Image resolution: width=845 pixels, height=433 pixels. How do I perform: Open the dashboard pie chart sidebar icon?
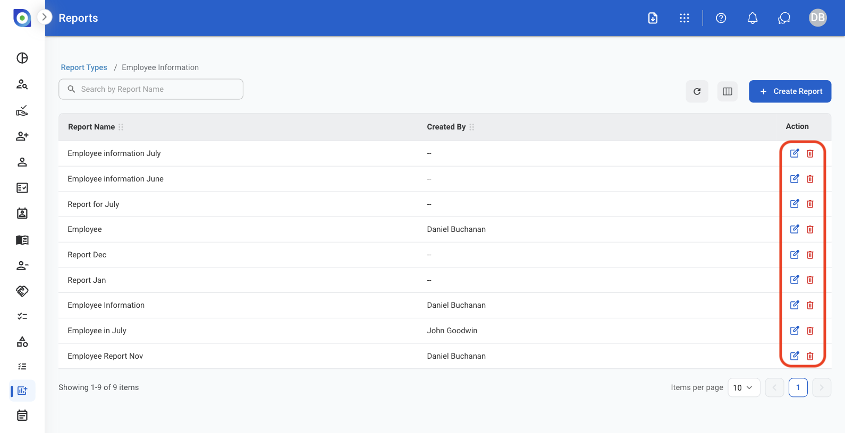(22, 58)
